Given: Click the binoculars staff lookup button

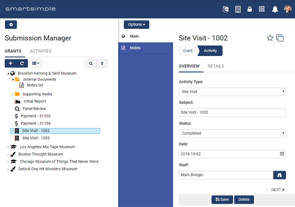Looking at the screenshot, I should (x=280, y=175).
